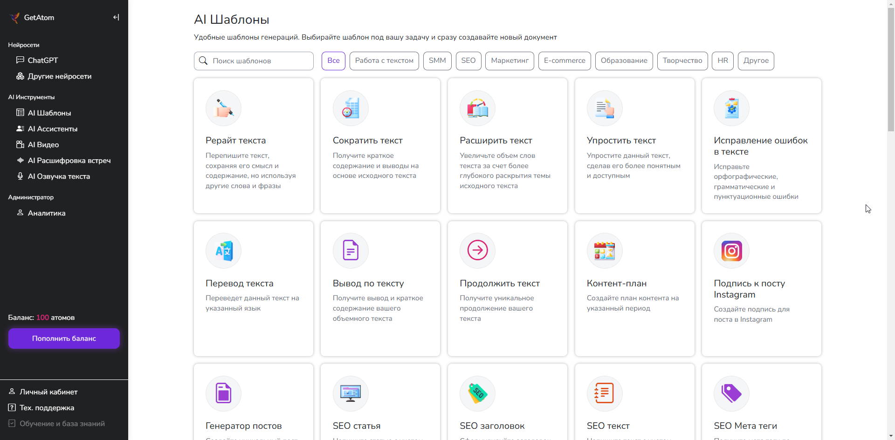Click the Генератор постов purple document icon
Screen dimensions: 895x440
223,393
